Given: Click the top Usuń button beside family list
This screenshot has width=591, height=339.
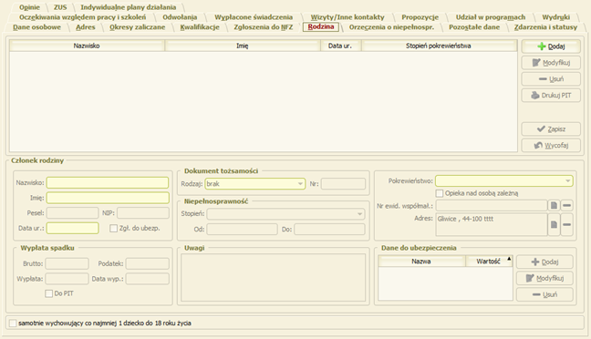Looking at the screenshot, I should pos(551,78).
